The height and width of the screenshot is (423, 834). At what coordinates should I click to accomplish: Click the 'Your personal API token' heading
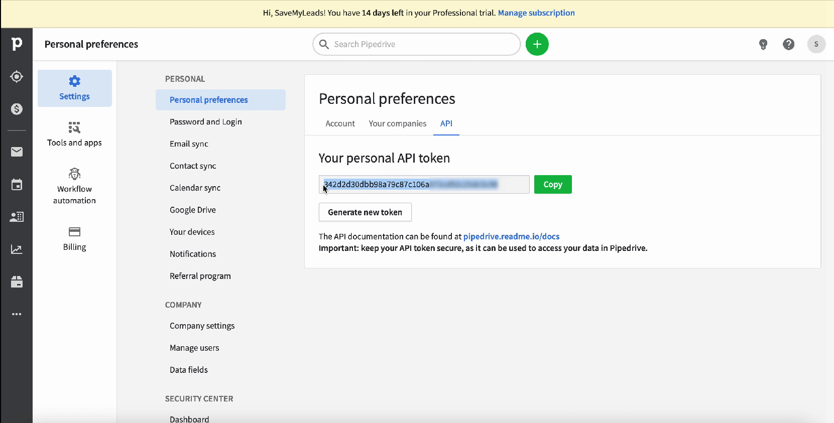click(x=384, y=158)
